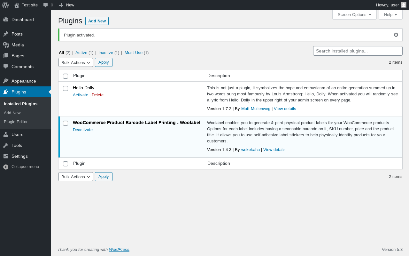Open Appearance in the sidebar
Image resolution: width=409 pixels, height=256 pixels.
point(26,81)
